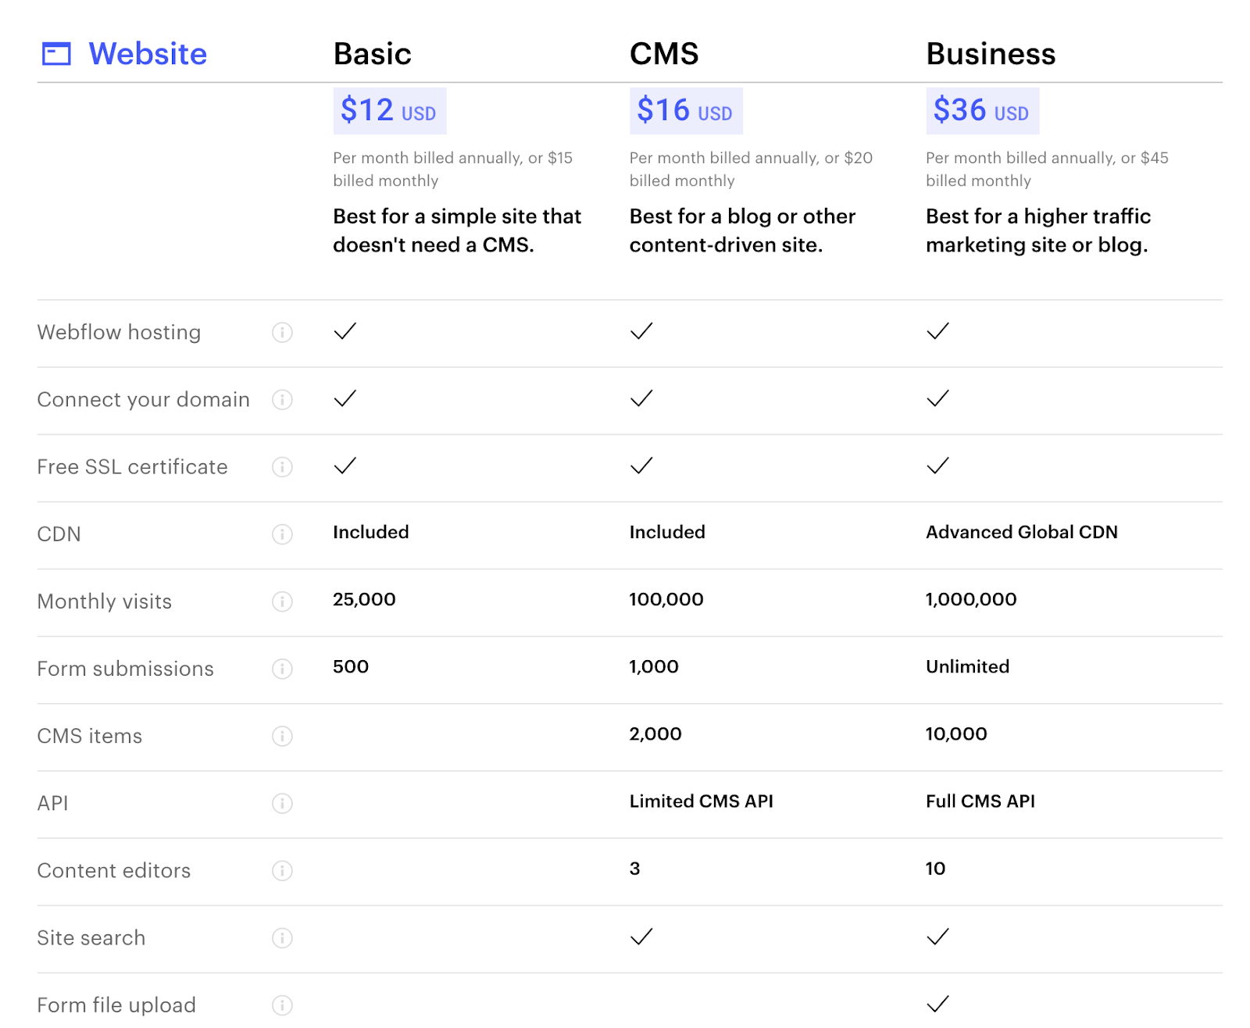Open info icon for Content editors
This screenshot has height=1028, width=1250.
tap(282, 870)
